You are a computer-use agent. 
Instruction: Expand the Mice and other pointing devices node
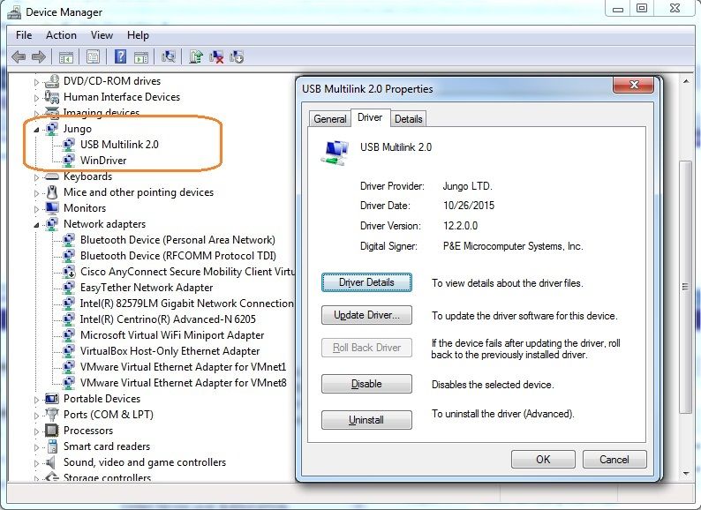tap(37, 193)
